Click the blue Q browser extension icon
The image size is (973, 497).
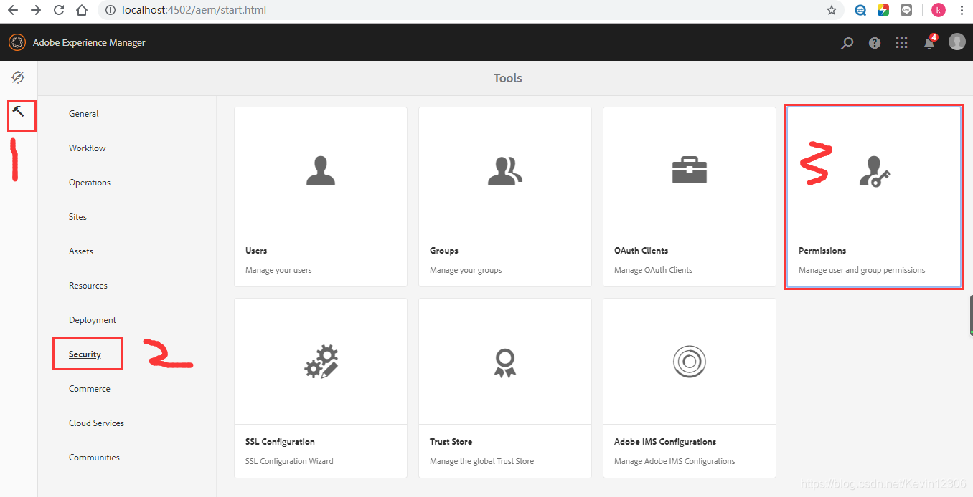tap(860, 10)
